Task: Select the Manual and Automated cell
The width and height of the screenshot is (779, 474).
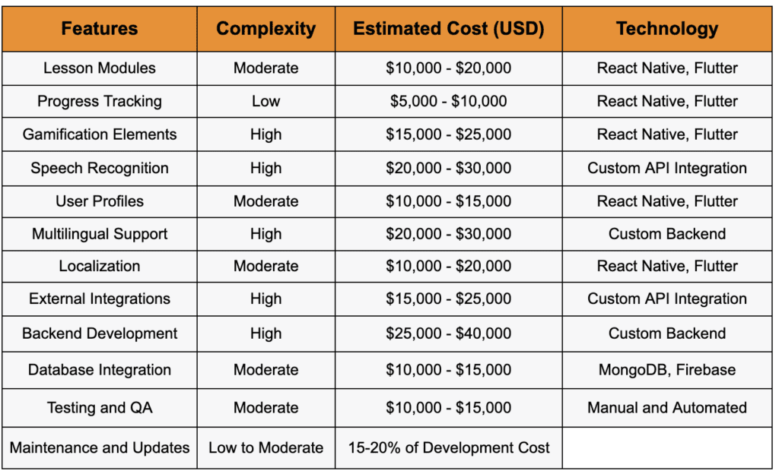Action: click(667, 408)
